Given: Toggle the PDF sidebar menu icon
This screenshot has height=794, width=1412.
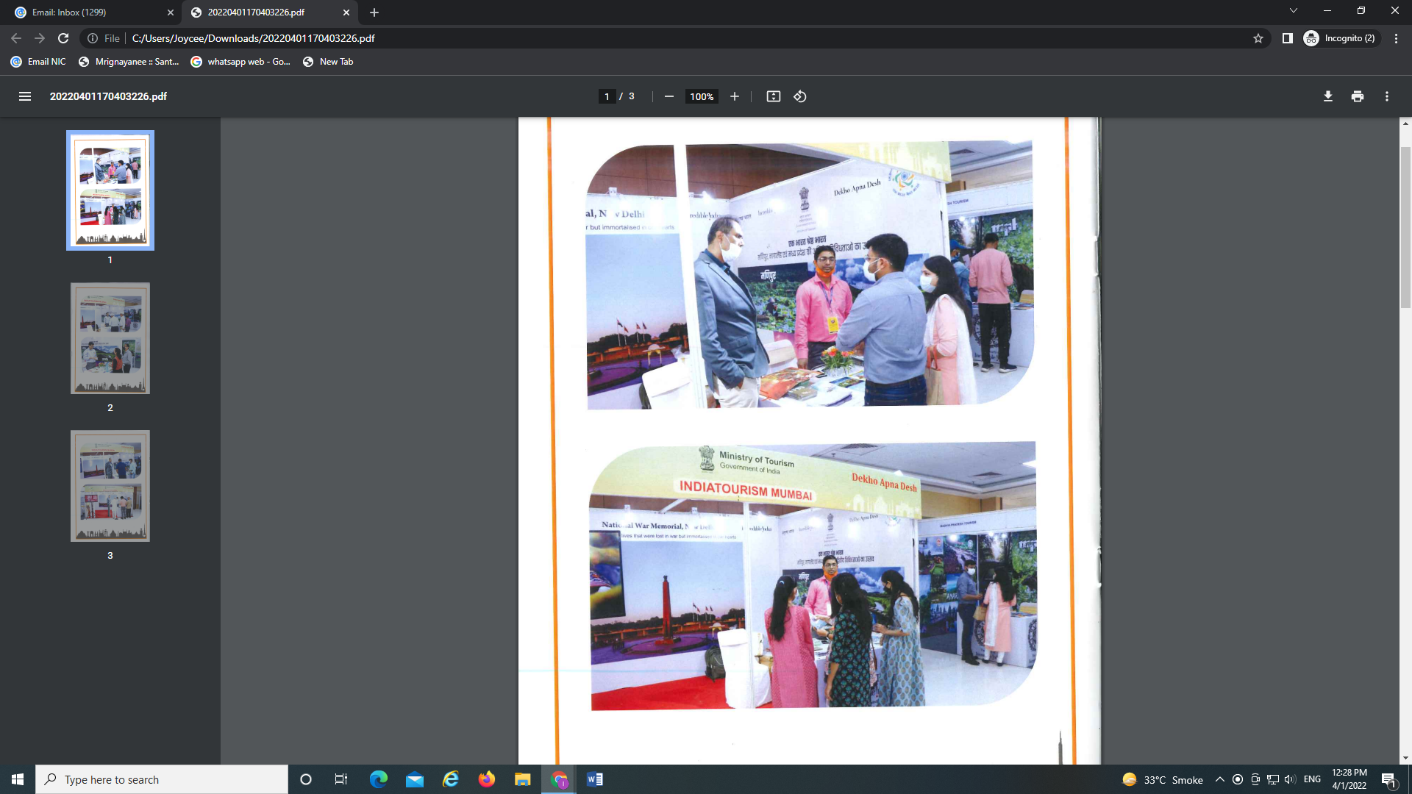Looking at the screenshot, I should [x=24, y=96].
